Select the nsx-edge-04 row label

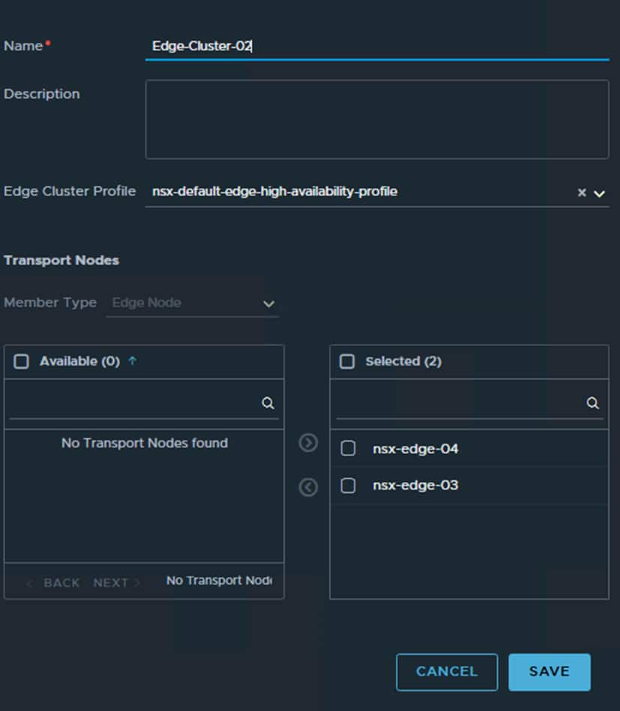click(415, 449)
